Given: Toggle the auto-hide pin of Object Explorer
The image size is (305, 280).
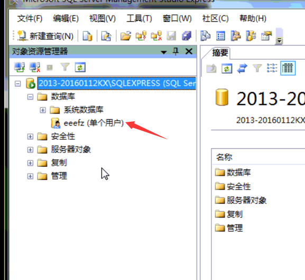Looking at the screenshot, I should (175, 51).
